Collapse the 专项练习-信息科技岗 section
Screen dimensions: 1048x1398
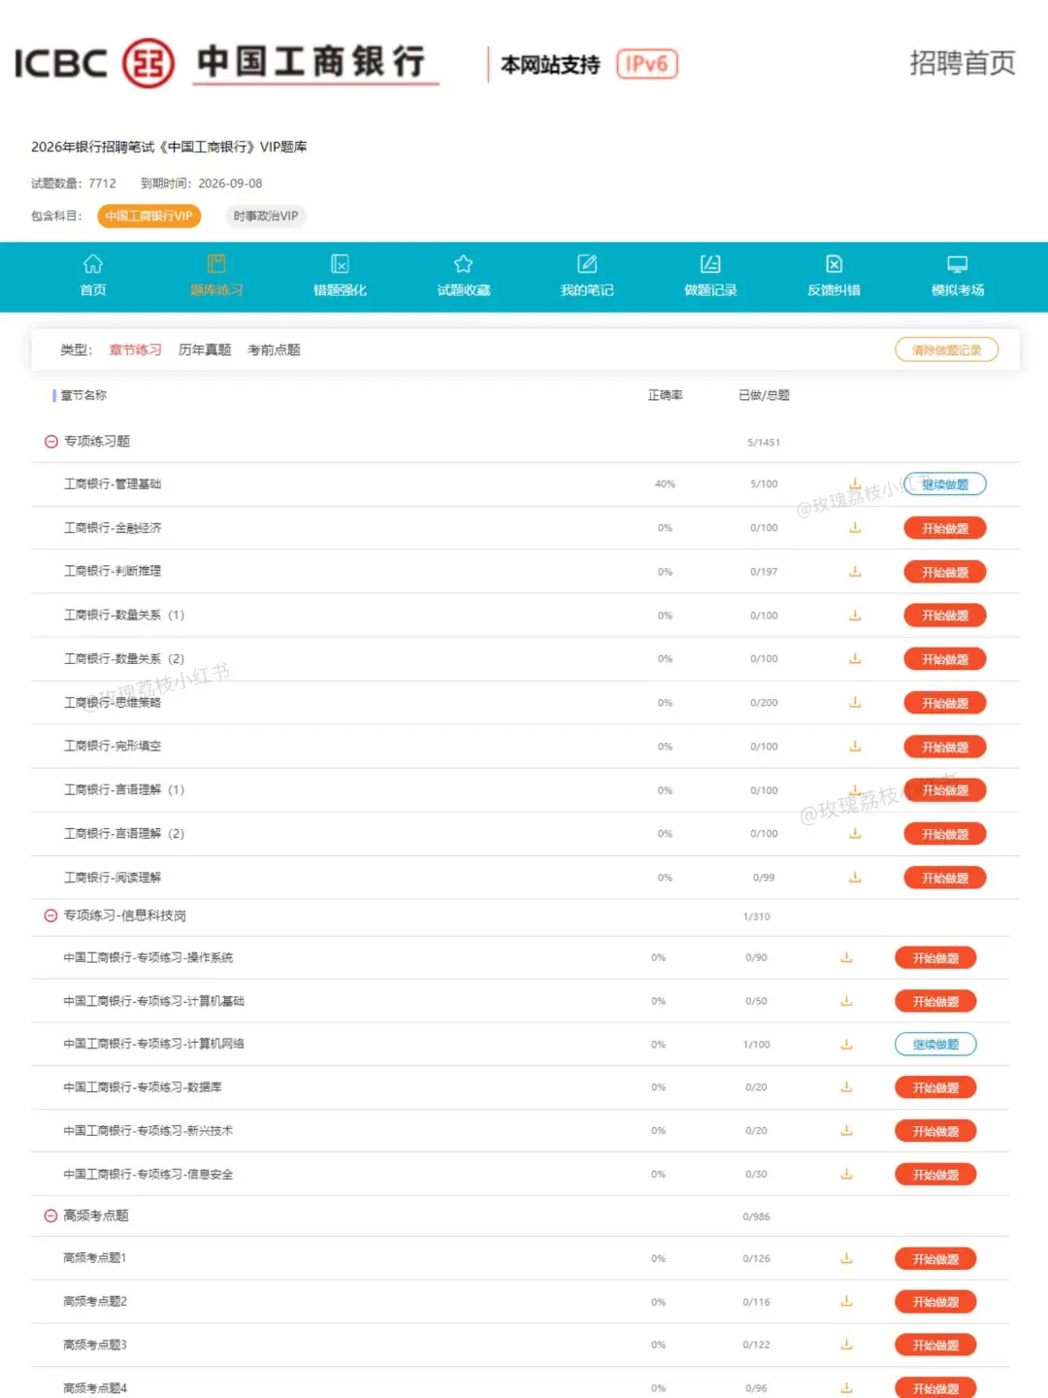[51, 915]
